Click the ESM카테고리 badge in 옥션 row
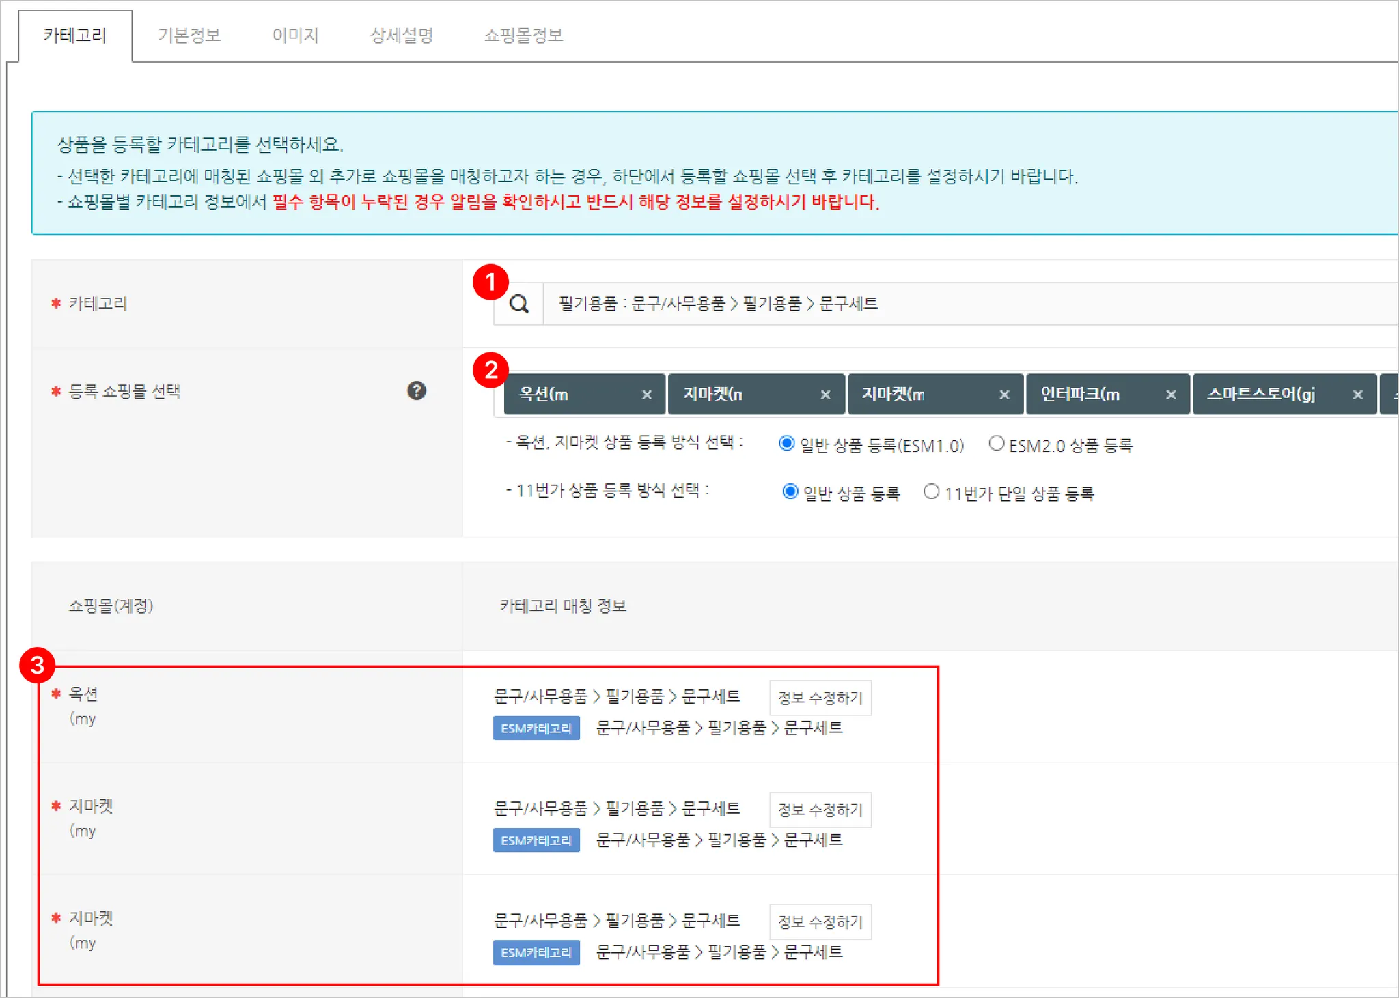1399x998 pixels. 536,728
